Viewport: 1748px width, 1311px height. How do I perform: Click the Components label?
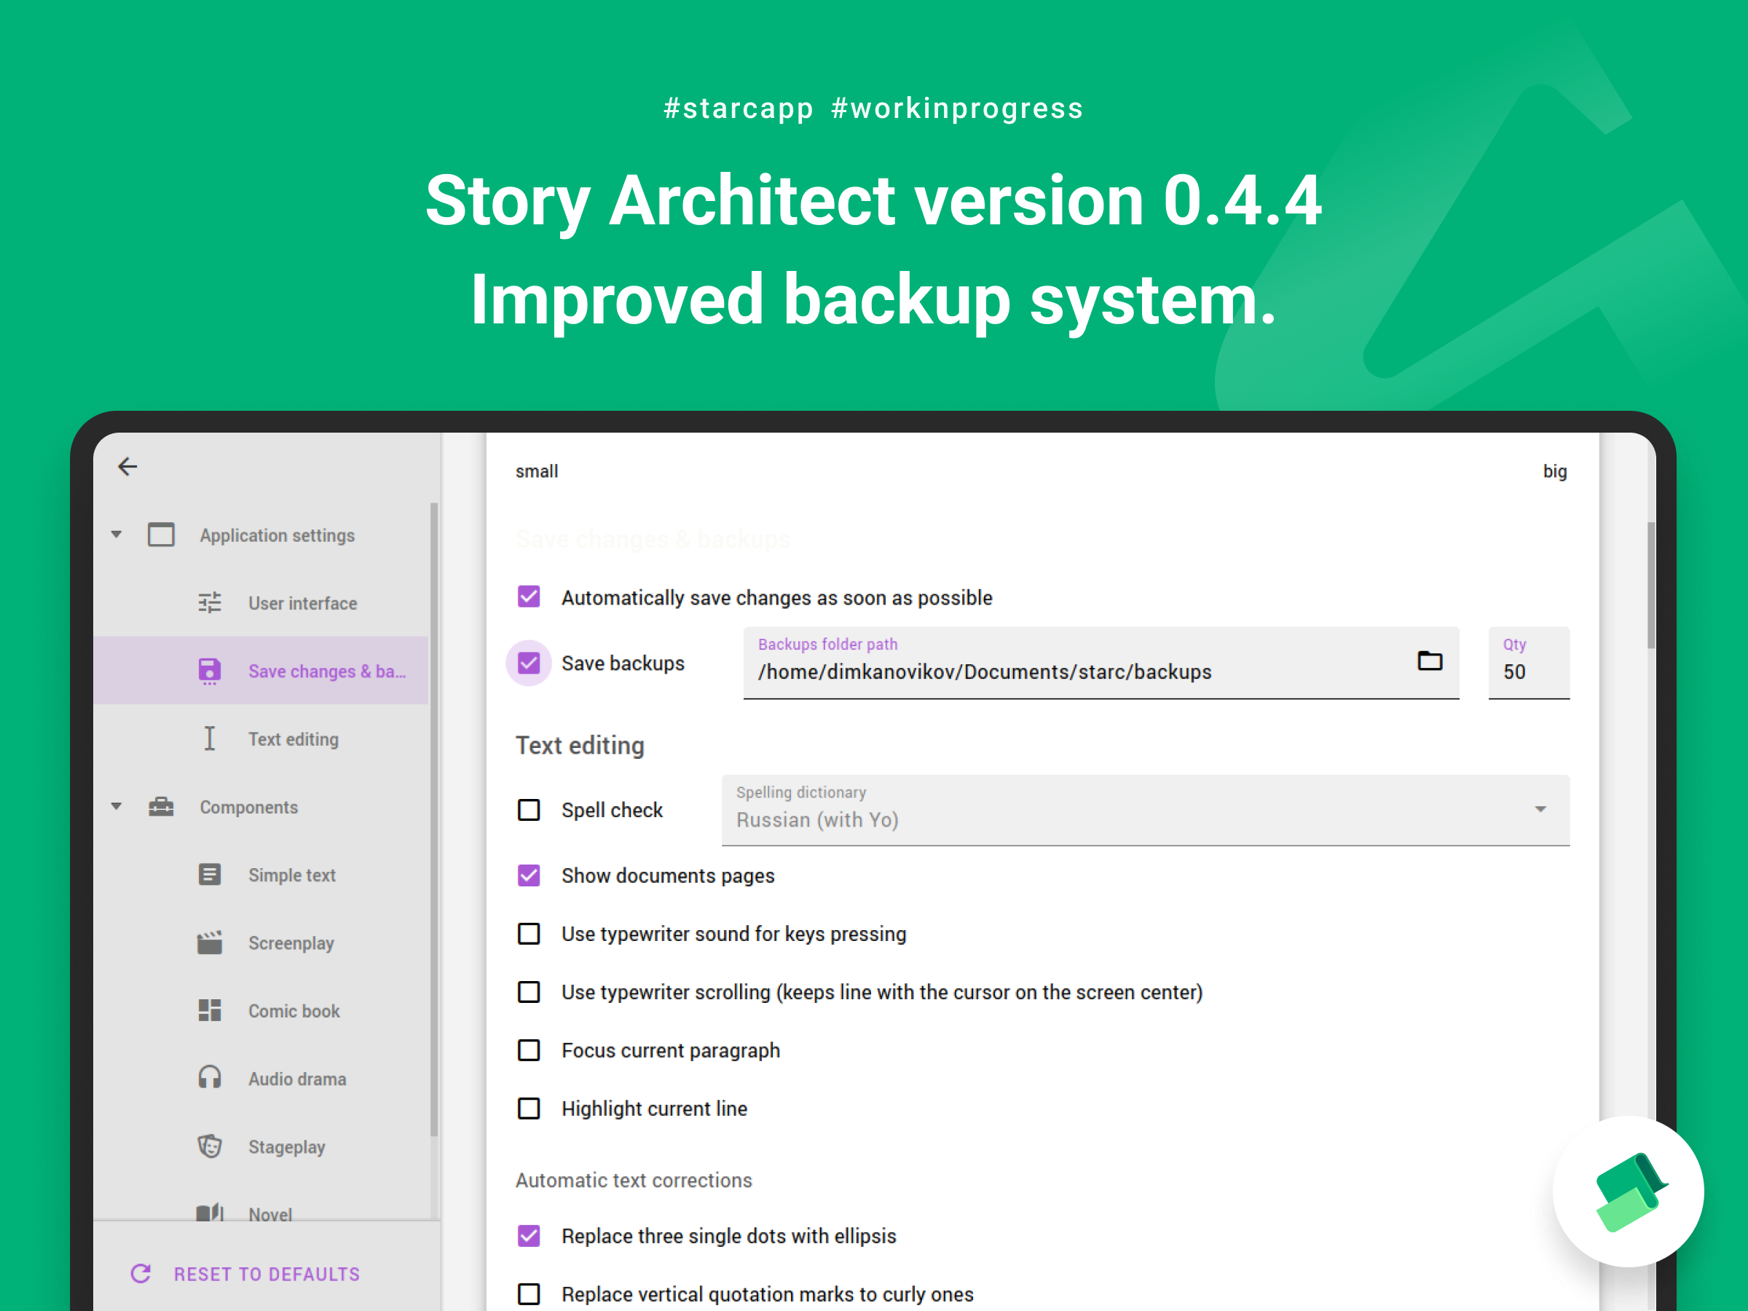[249, 807]
